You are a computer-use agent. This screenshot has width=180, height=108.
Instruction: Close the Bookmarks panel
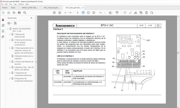click(x=31, y=18)
